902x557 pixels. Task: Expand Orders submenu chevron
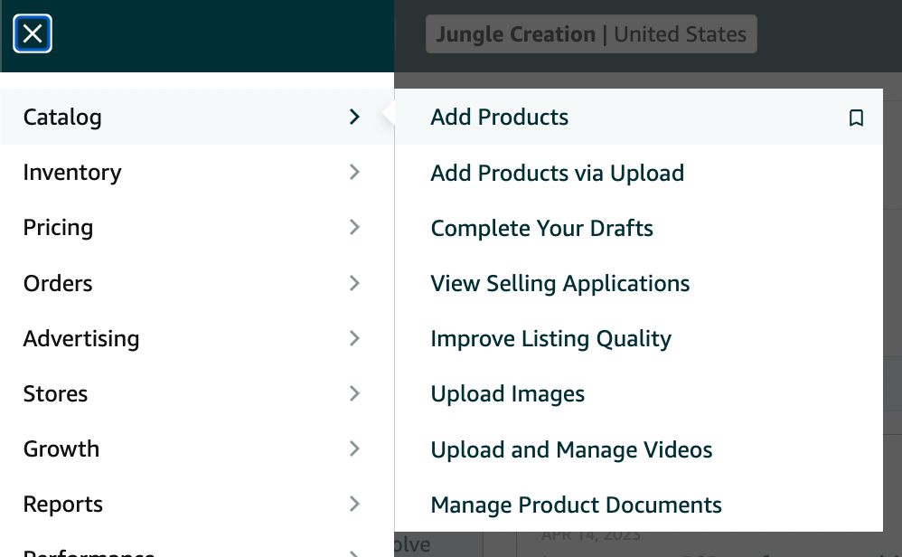pyautogui.click(x=354, y=283)
